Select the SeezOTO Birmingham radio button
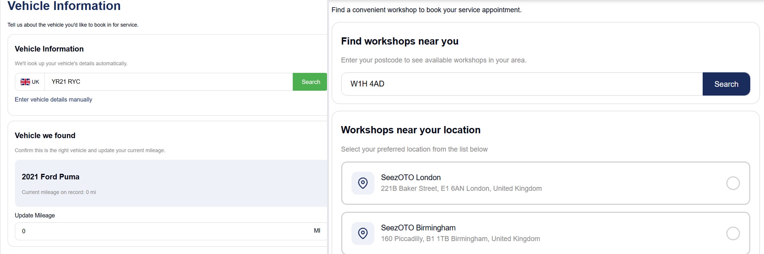 pyautogui.click(x=733, y=233)
